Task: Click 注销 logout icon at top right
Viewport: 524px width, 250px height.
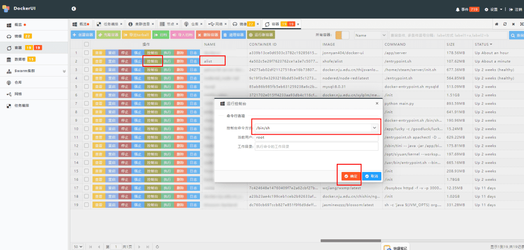Action: pos(510,9)
